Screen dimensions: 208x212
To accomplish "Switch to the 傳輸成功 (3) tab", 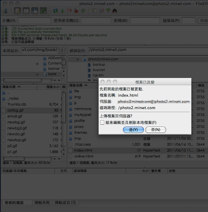I will [65, 203].
